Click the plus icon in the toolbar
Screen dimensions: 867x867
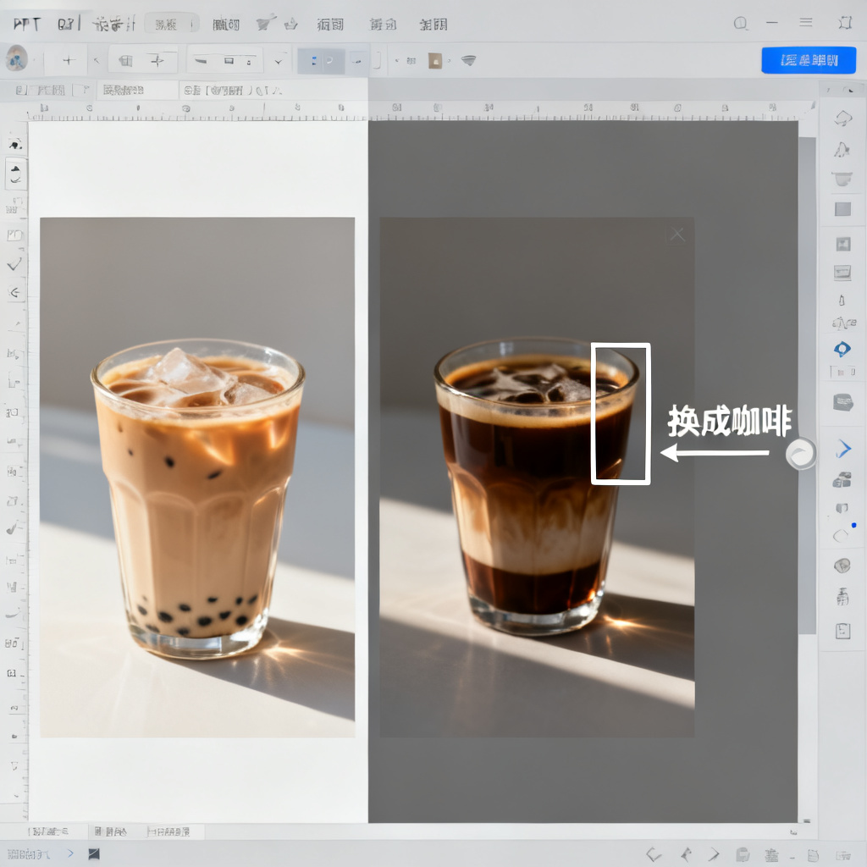pos(69,61)
